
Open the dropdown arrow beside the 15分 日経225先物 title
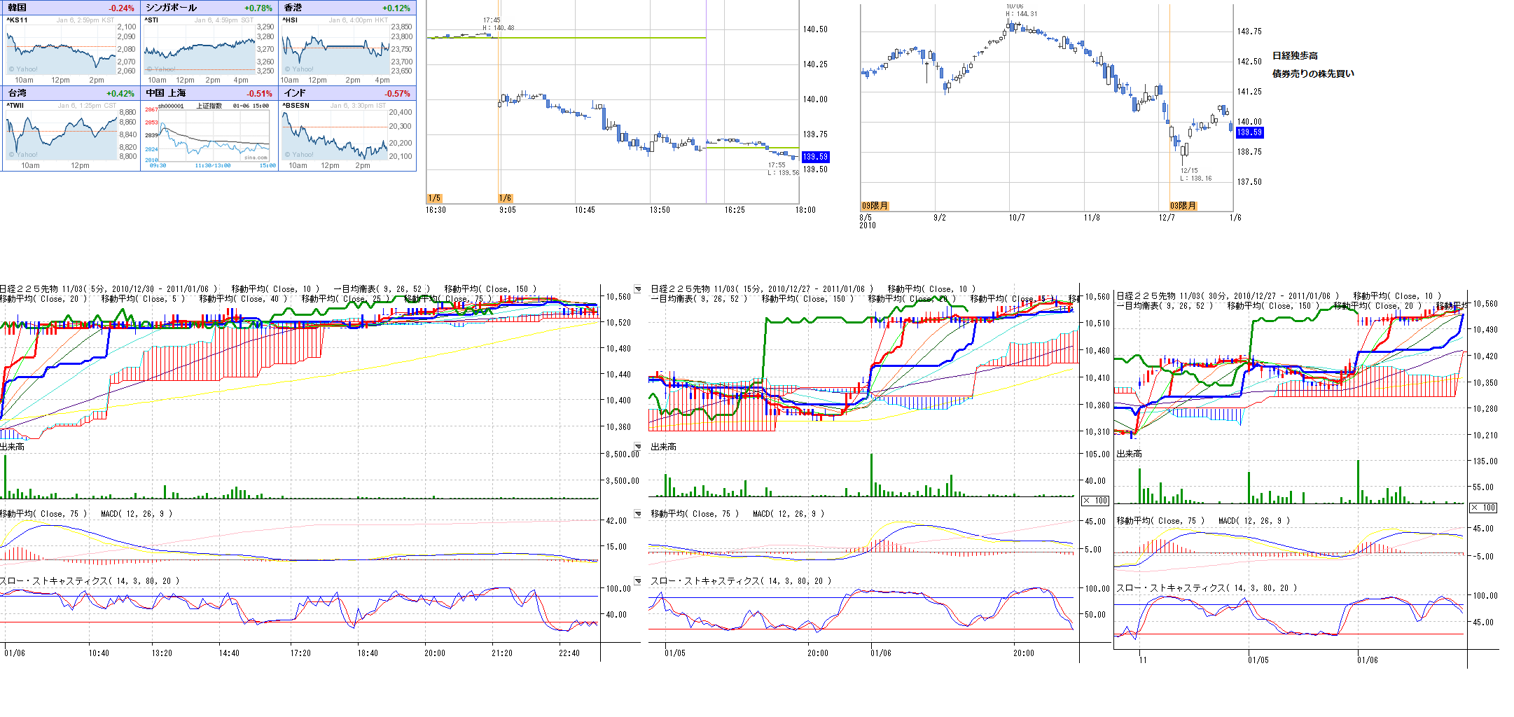click(638, 289)
